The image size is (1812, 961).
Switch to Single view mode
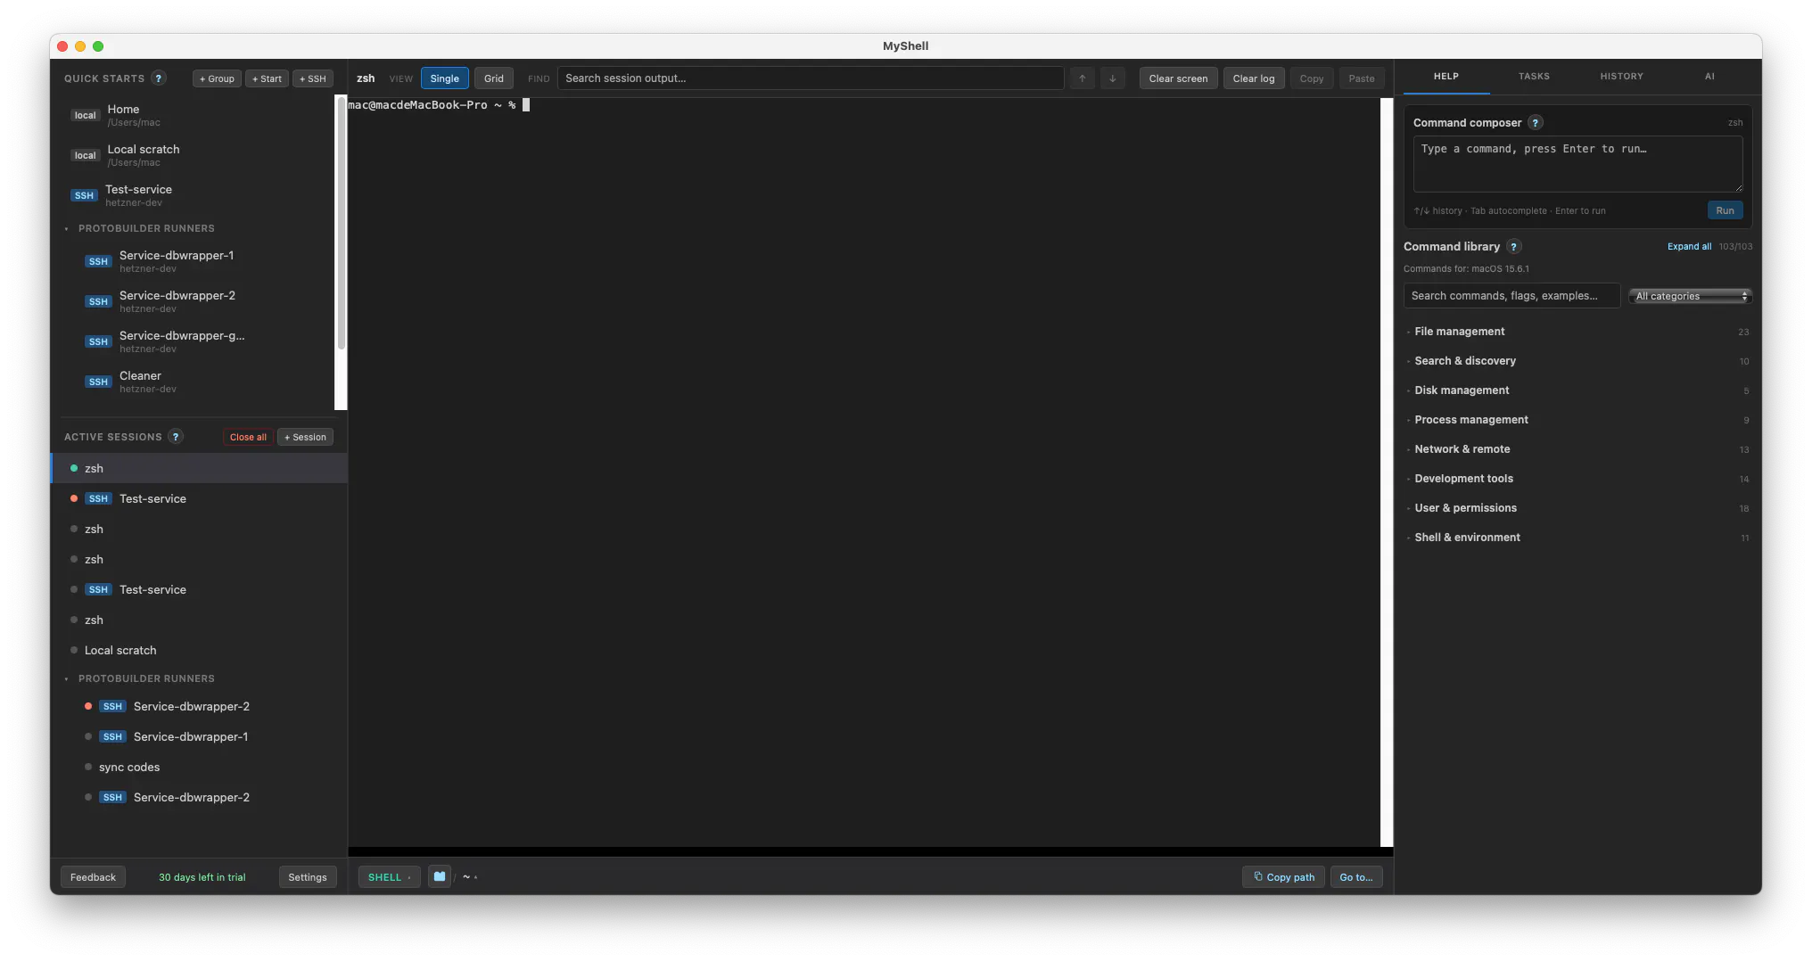coord(444,78)
